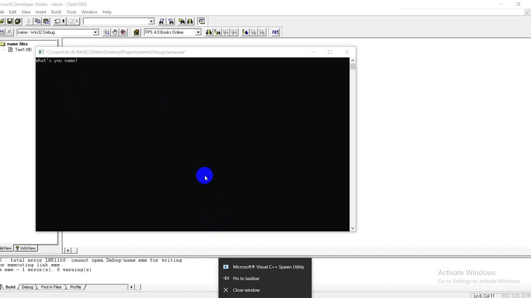Click the InfoViewer Query Results icon
The image size is (531, 298).
click(x=217, y=32)
